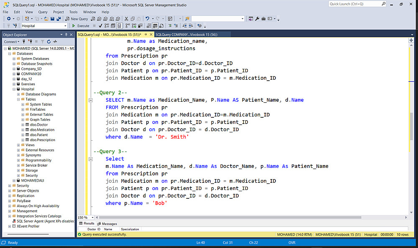Select dbo.Prescription table in tree

click(x=42, y=140)
